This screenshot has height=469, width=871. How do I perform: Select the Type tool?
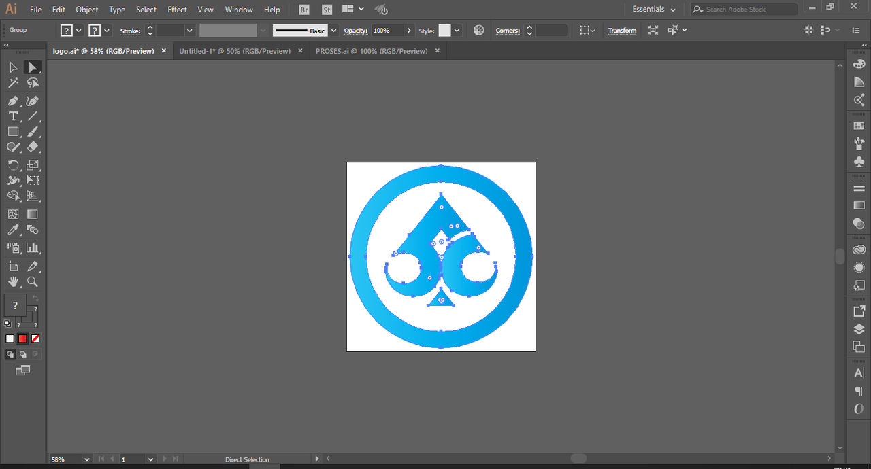click(13, 116)
